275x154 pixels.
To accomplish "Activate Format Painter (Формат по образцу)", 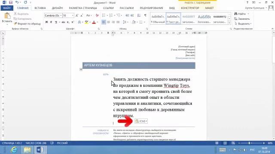I will pyautogui.click(x=27, y=24).
